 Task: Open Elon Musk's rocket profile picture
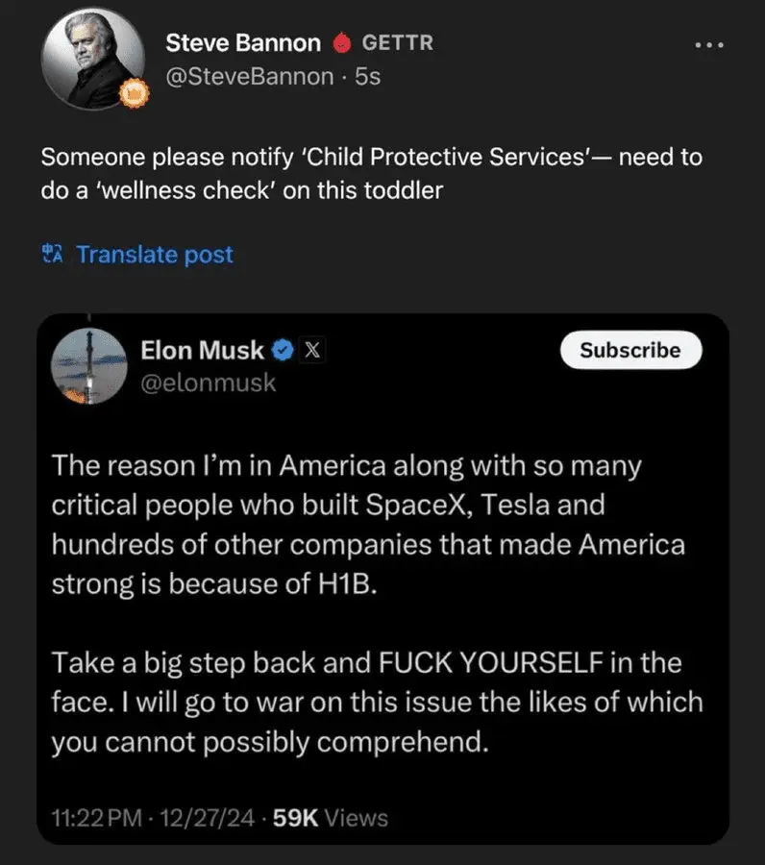88,367
